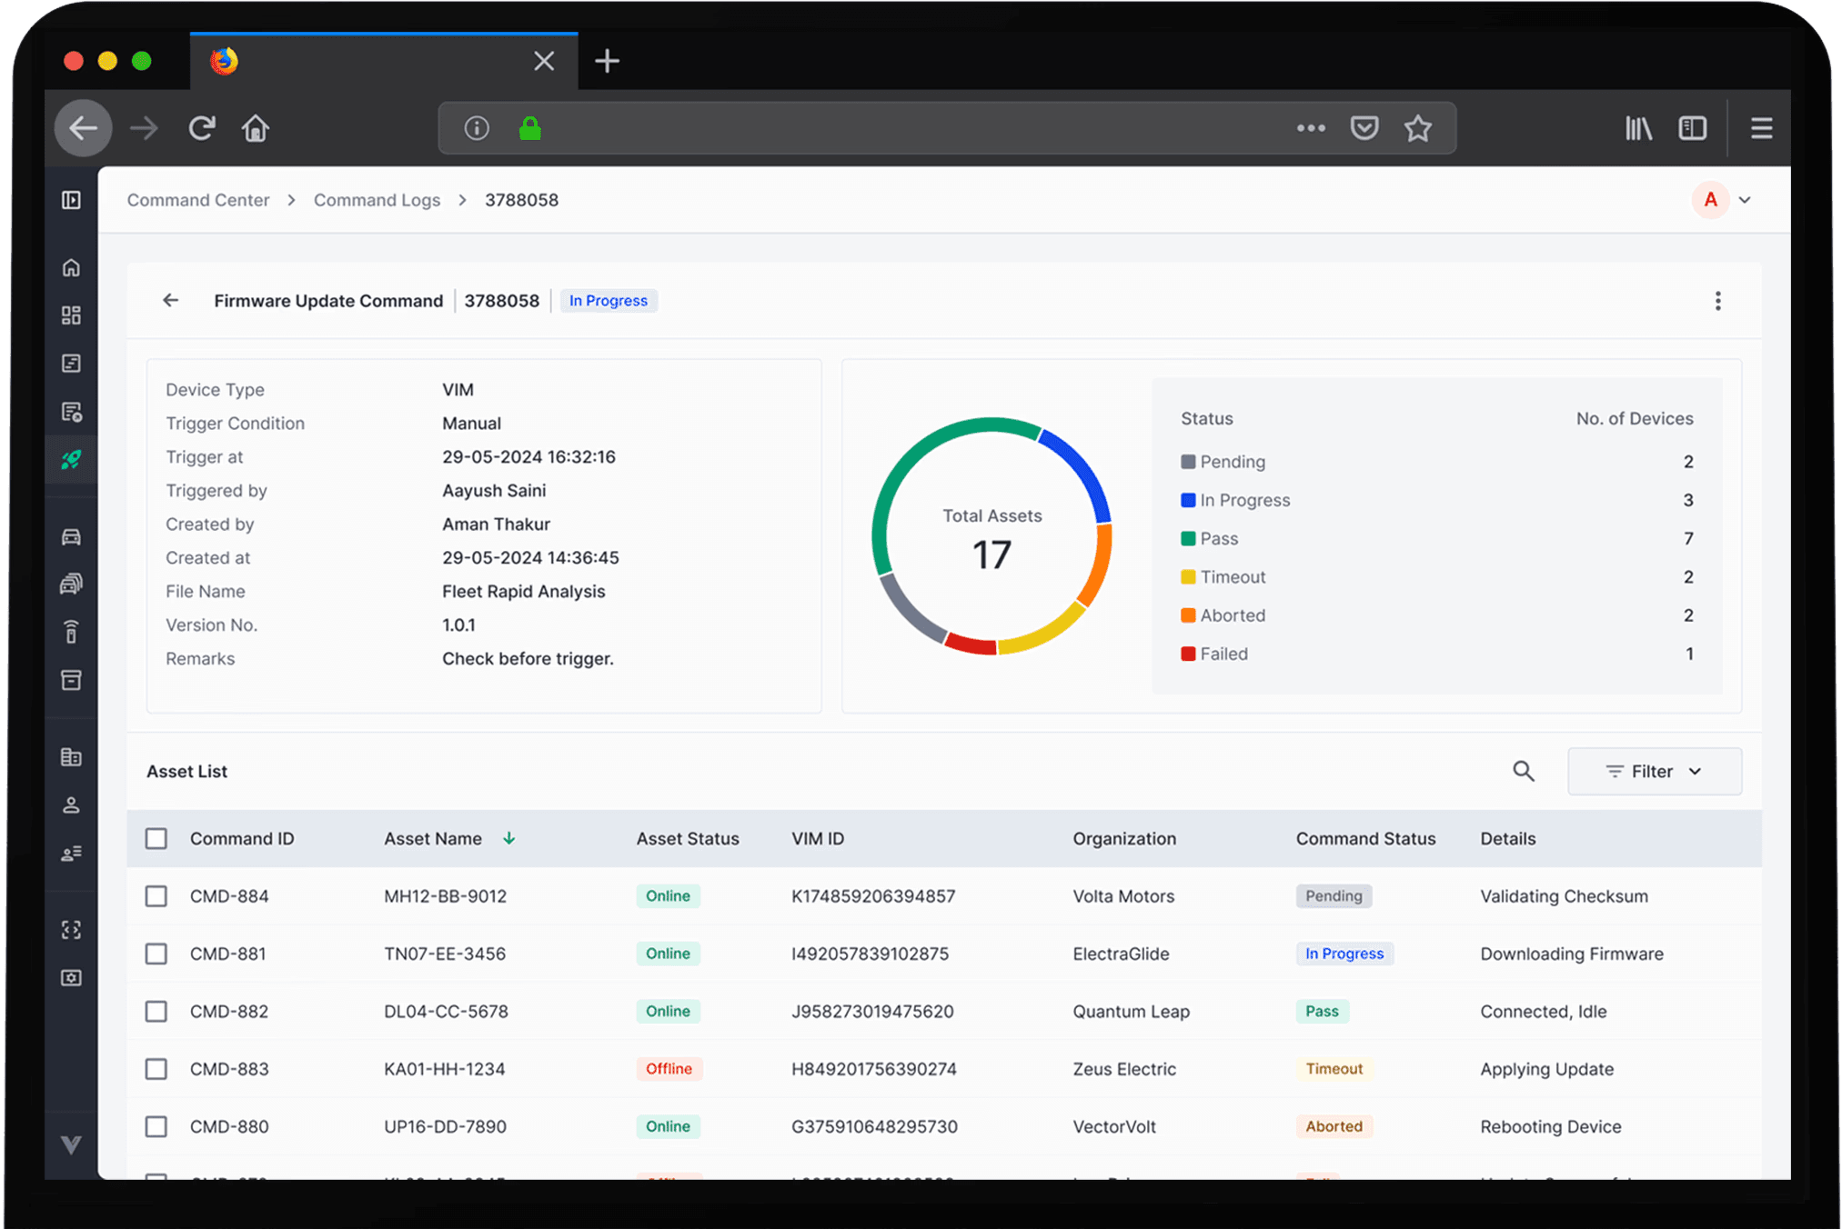
Task: Go to Command Logs breadcrumb
Action: (x=377, y=200)
